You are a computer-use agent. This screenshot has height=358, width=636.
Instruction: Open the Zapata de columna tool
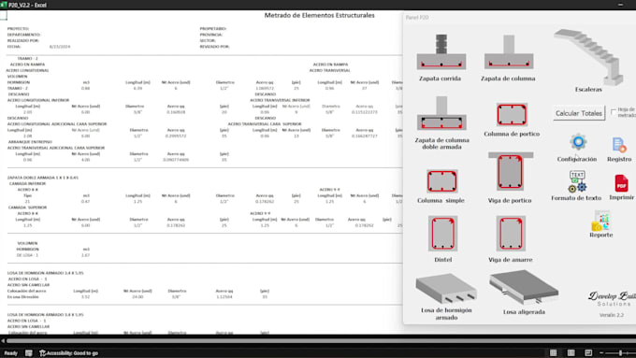(508, 52)
